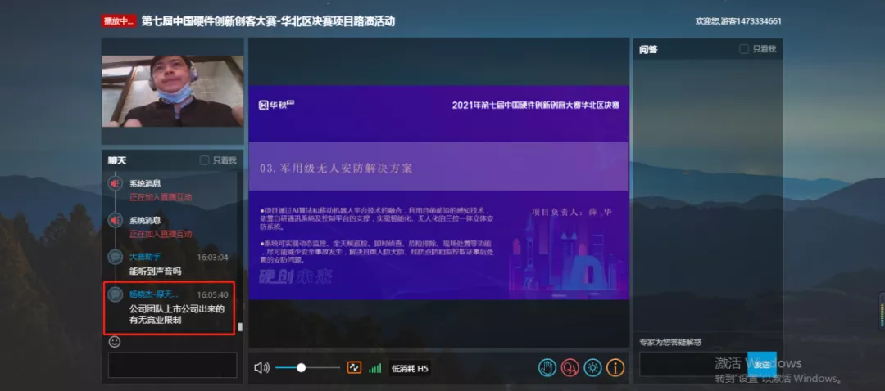The height and width of the screenshot is (391, 885).
Task: Select the presenter webcam video thumbnail
Action: point(173,92)
